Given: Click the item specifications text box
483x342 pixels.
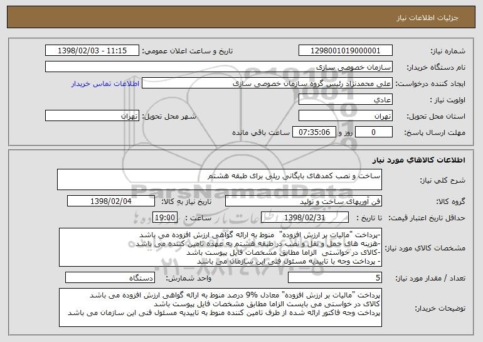Looking at the screenshot, I should (x=220, y=247).
